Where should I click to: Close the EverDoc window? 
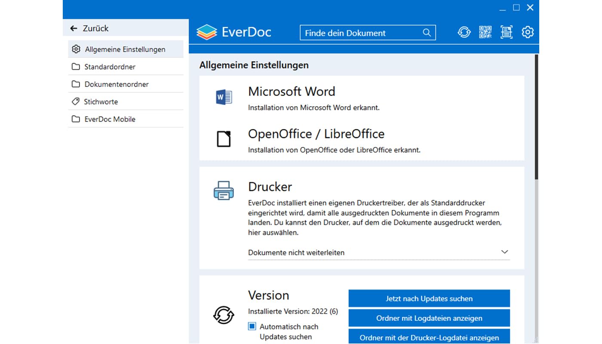coord(530,7)
